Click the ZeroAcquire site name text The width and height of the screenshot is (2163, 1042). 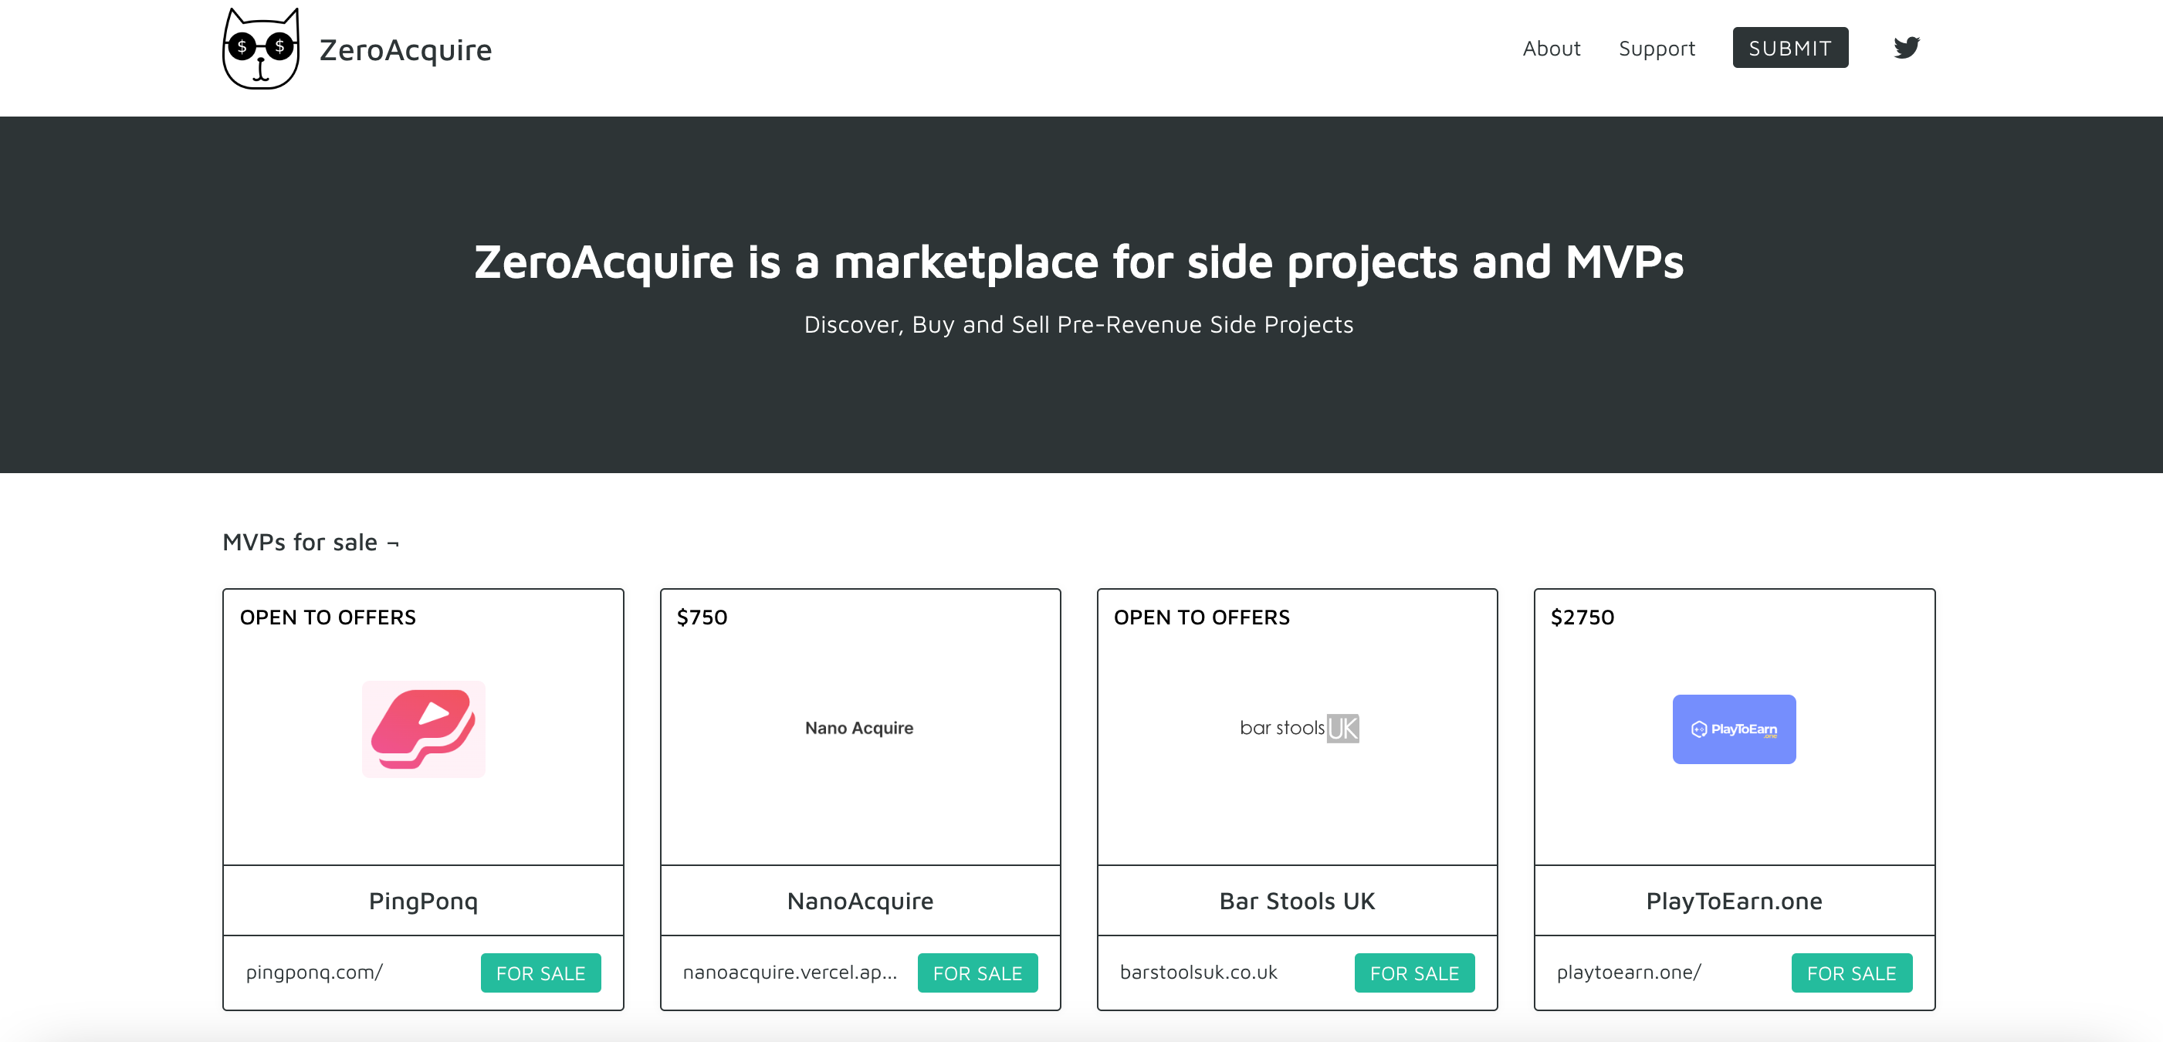(x=405, y=49)
